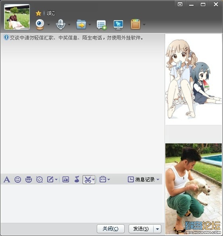Create a discussion group with chat-plus icon
Image resolution: width=223 pixels, height=236 pixels.
[x=101, y=25]
